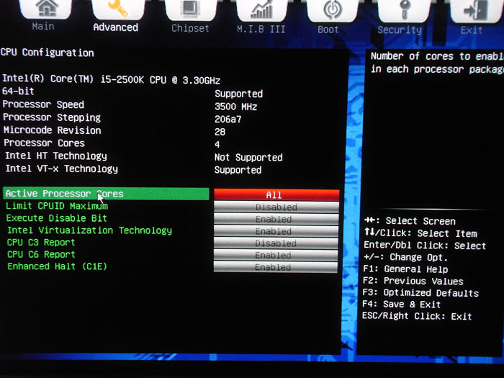Click the Processor Stepping label

click(52, 117)
